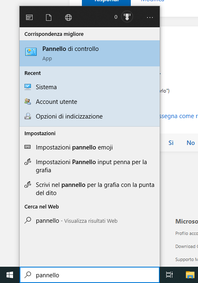Click the Pannello di controllo app icon
This screenshot has height=283, width=198.
(31, 52)
